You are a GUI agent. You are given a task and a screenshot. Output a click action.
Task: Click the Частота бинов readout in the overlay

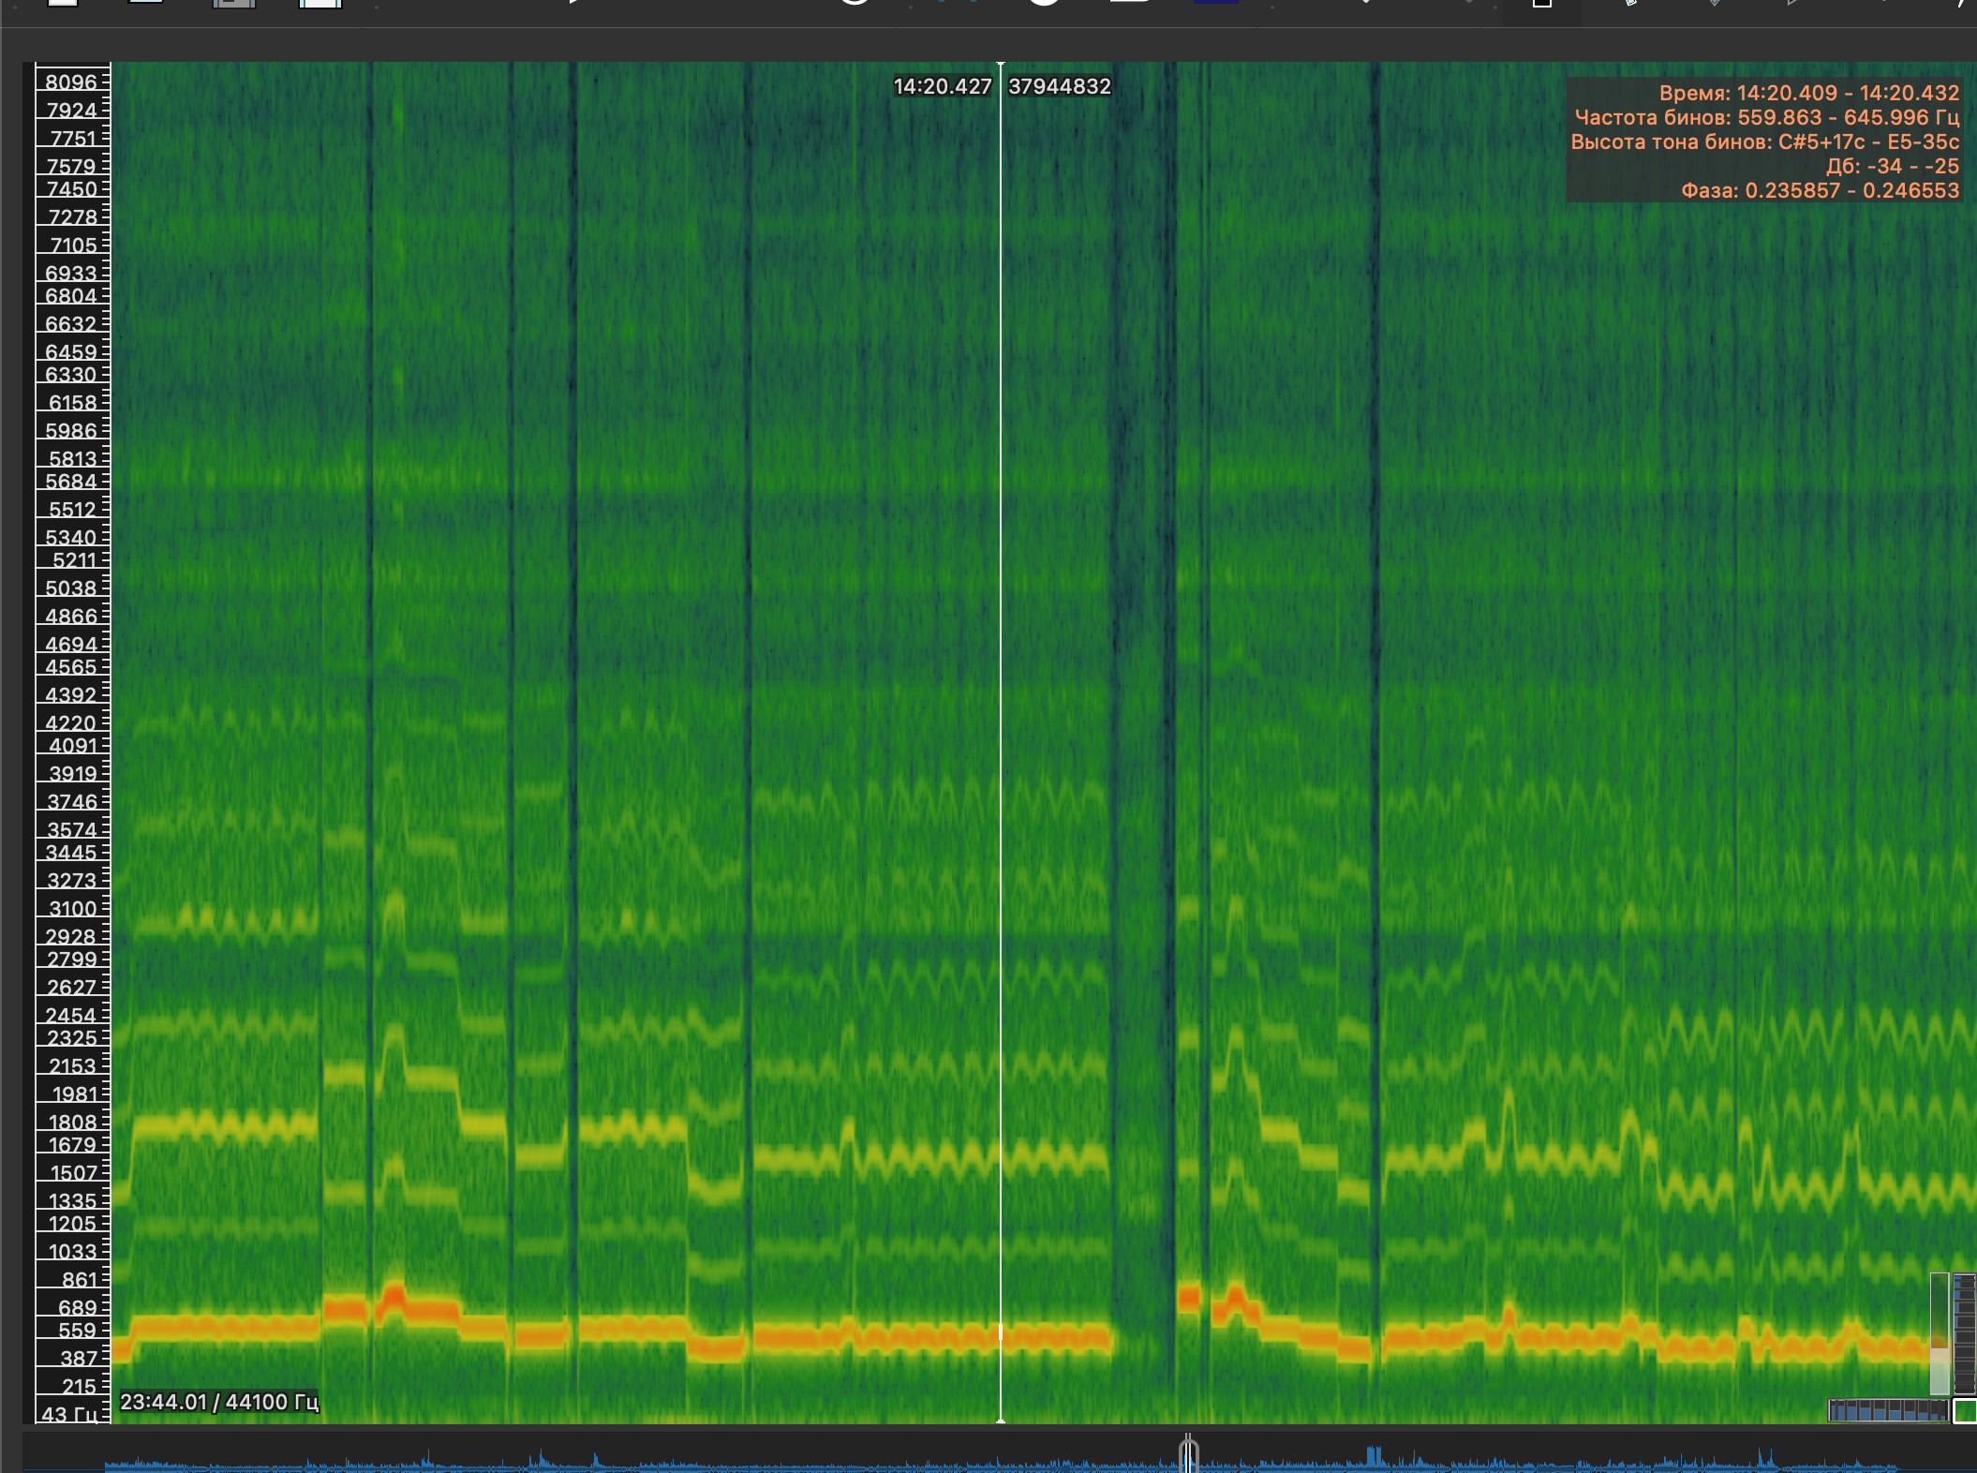1766,117
